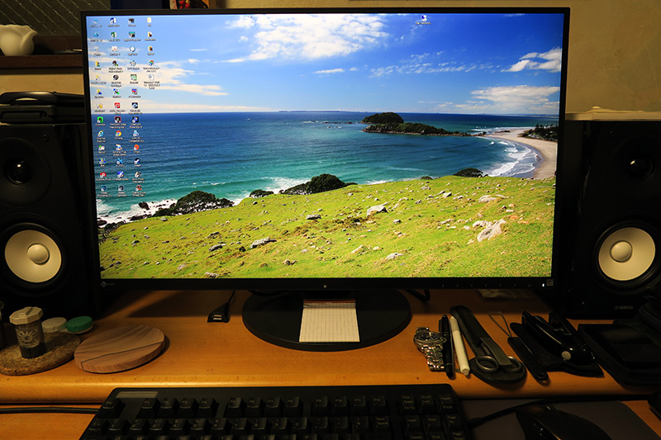Screen dimensions: 661x440
Task: Open the green Excel 2013 desktop shortcut
Action: (x=113, y=35)
